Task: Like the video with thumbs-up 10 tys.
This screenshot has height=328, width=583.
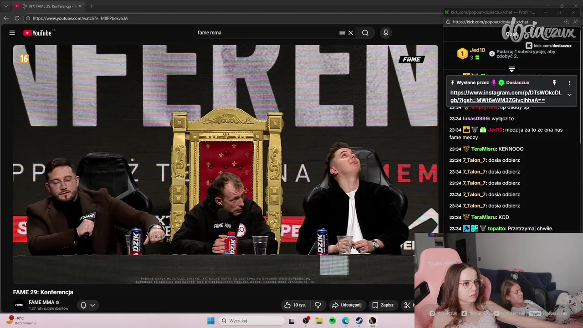Action: click(x=295, y=305)
